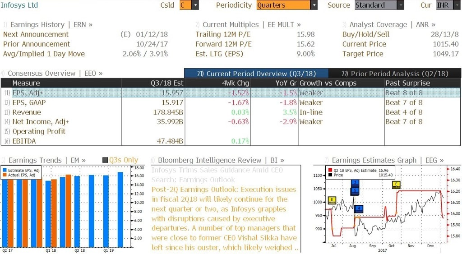Click the EBITDA estimate 47.484B

170,141
